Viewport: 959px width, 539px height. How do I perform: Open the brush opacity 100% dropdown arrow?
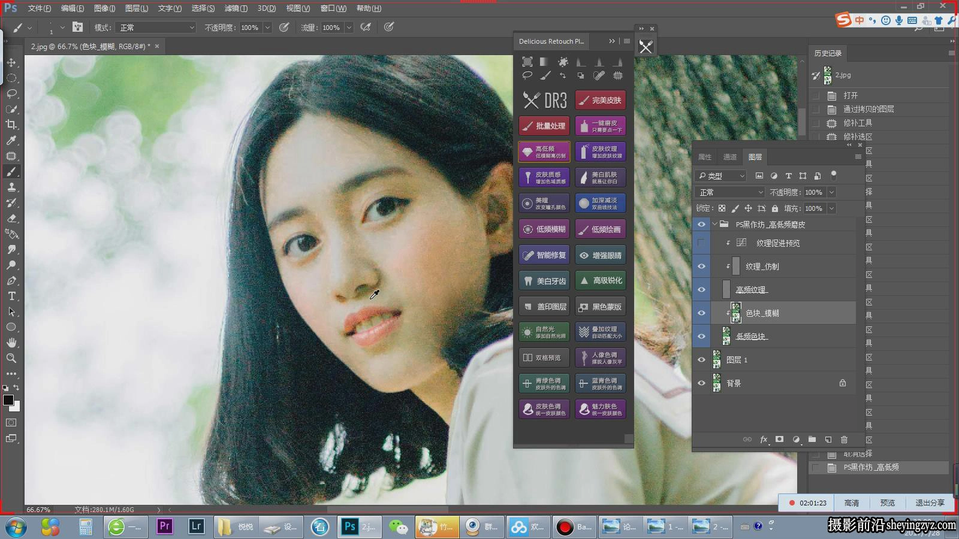(x=267, y=28)
